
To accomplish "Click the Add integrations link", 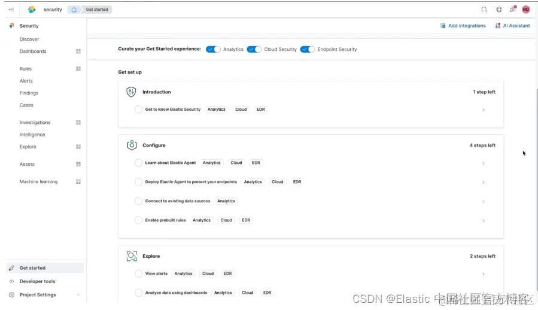I will [463, 26].
